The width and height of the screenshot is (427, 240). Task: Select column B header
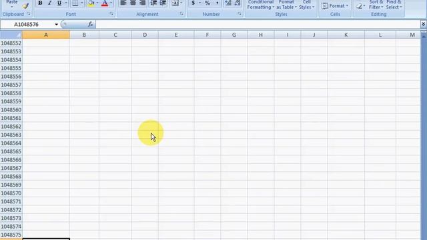pyautogui.click(x=84, y=35)
